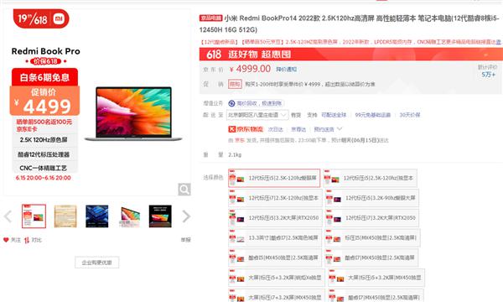
Task: Click the 对比 compare icon
Action: 27,240
